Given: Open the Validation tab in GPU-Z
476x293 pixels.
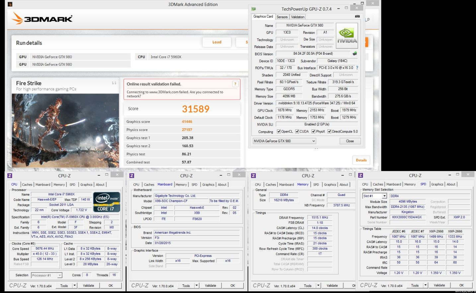Looking at the screenshot, I should (297, 17).
